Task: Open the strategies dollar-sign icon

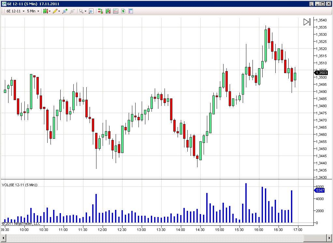Action: click(123, 11)
